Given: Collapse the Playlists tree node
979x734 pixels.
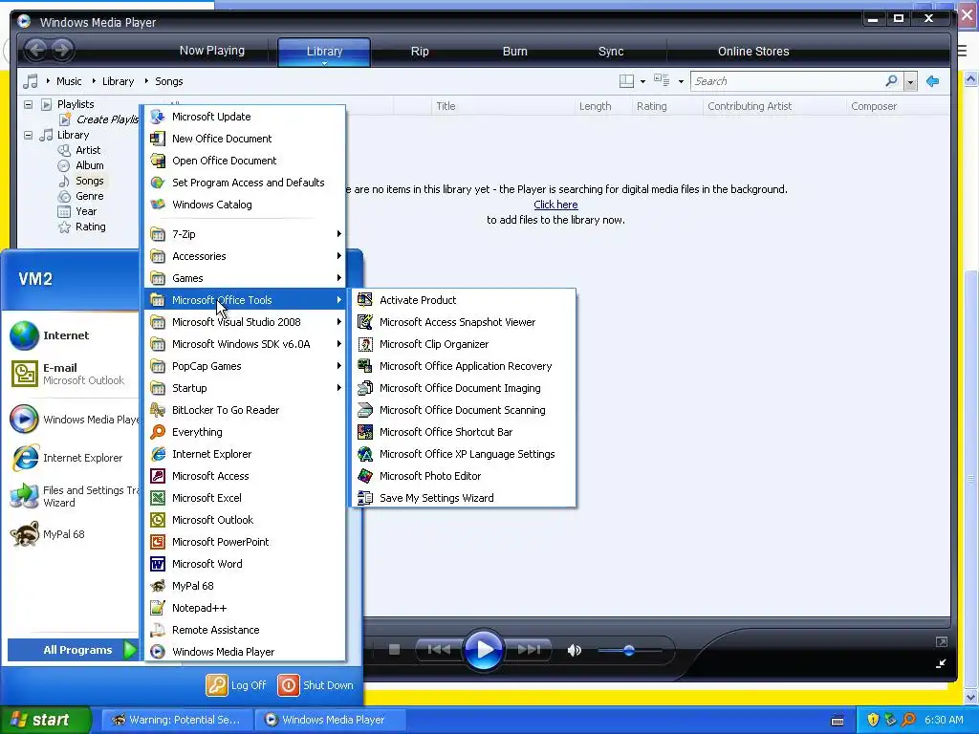Looking at the screenshot, I should (x=28, y=104).
